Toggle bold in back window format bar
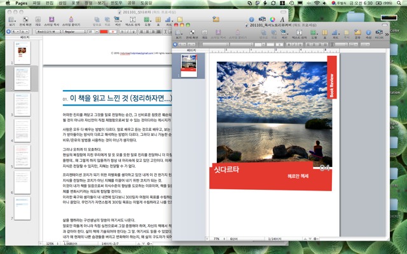407x254 pixels. (x=122, y=31)
